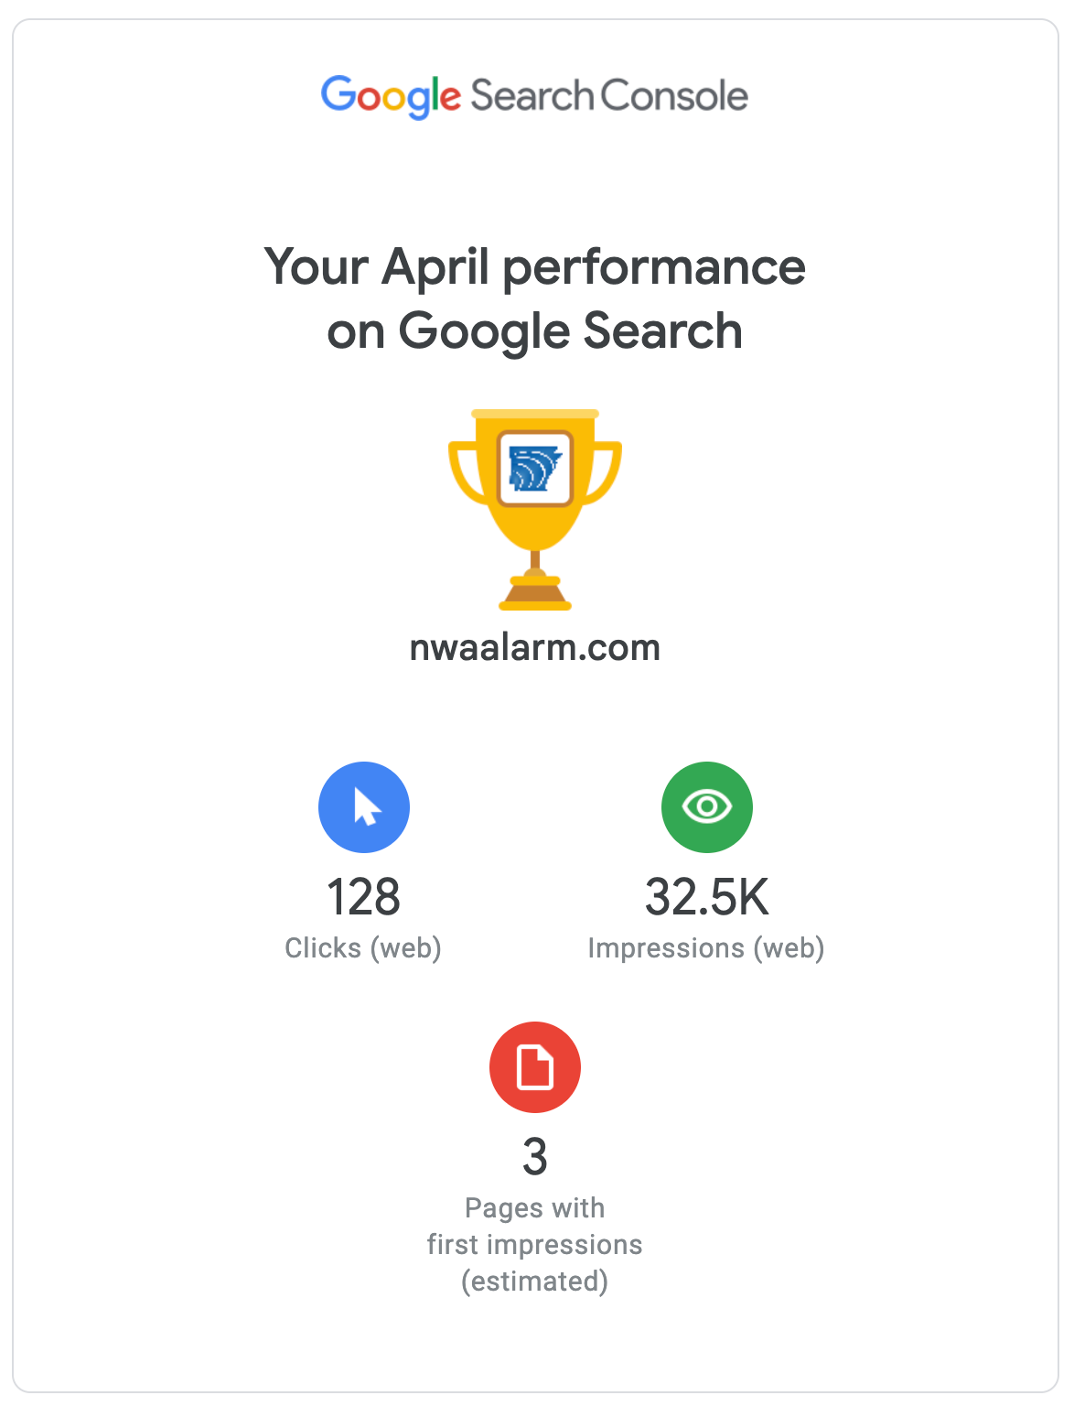Screen dimensions: 1074x1406
Task: Click the word Console in header logo
Action: tap(674, 96)
